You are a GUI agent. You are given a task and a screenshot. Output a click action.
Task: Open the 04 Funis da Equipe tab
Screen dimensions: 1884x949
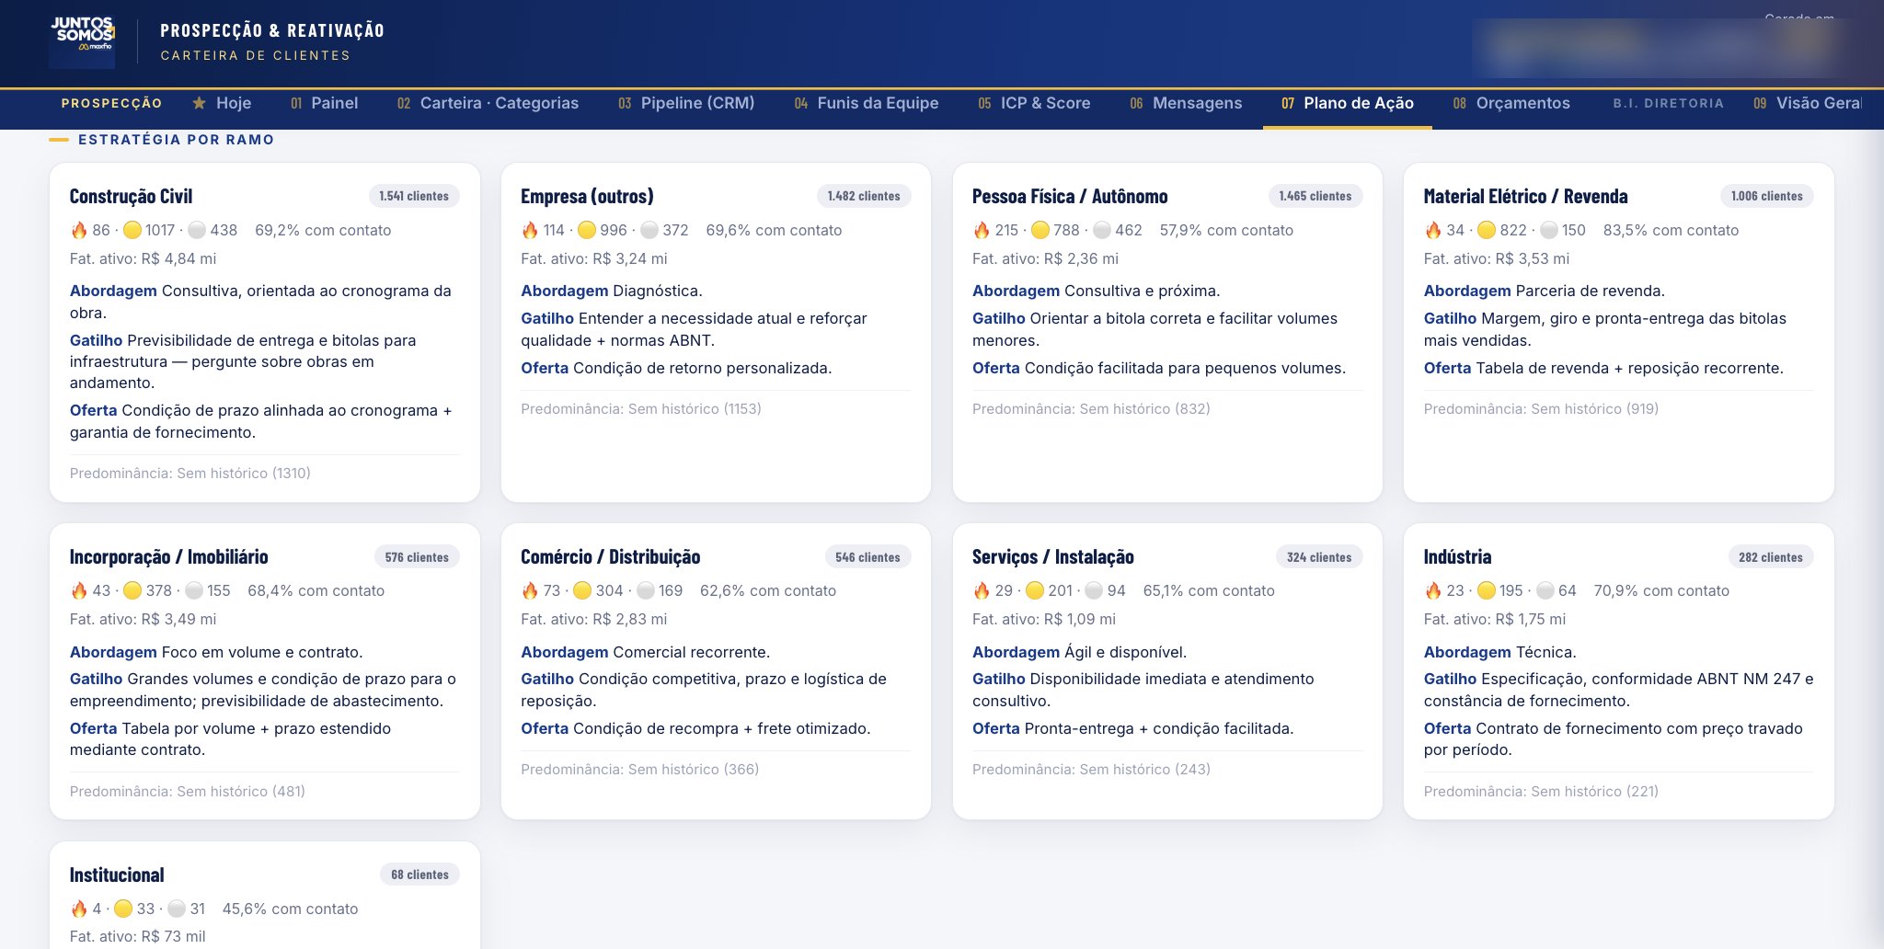(867, 103)
